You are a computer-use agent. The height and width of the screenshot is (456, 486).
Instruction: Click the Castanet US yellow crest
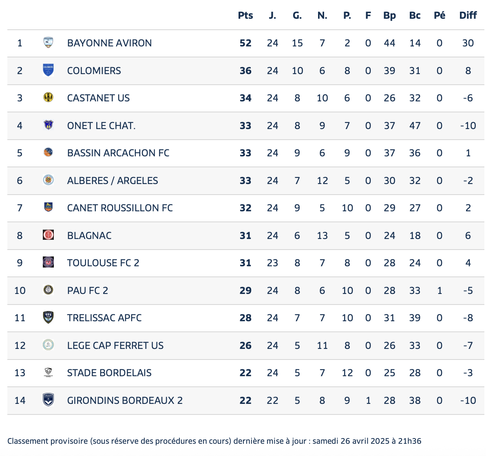pyautogui.click(x=49, y=98)
